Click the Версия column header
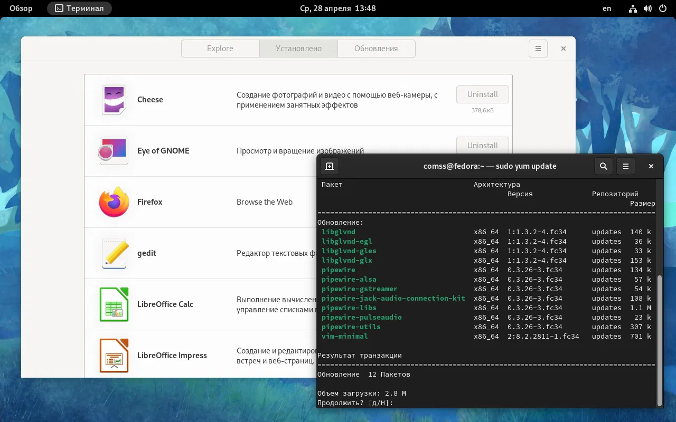The height and width of the screenshot is (422, 676). pos(520,194)
